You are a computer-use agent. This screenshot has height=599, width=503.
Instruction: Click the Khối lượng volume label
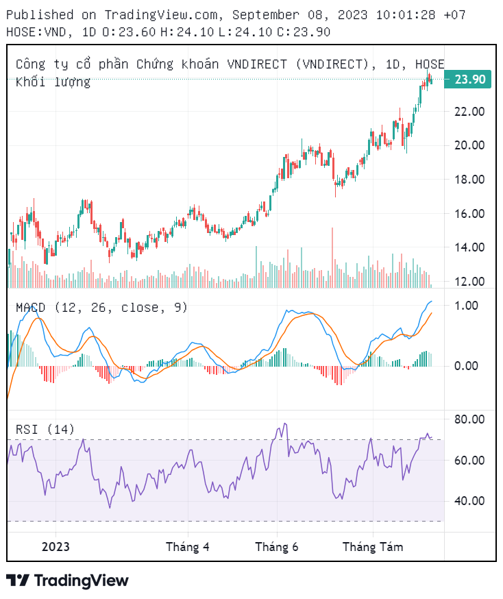pyautogui.click(x=53, y=82)
